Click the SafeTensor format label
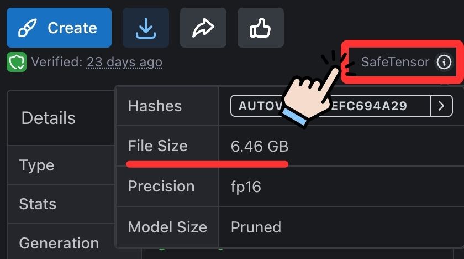This screenshot has height=259, width=464. (x=394, y=62)
